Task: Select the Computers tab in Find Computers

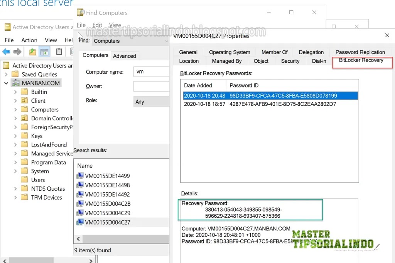Action: pos(95,55)
